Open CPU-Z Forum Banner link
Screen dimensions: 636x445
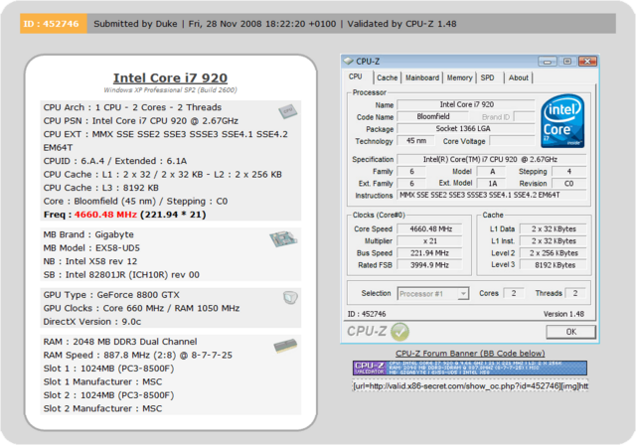(x=470, y=353)
